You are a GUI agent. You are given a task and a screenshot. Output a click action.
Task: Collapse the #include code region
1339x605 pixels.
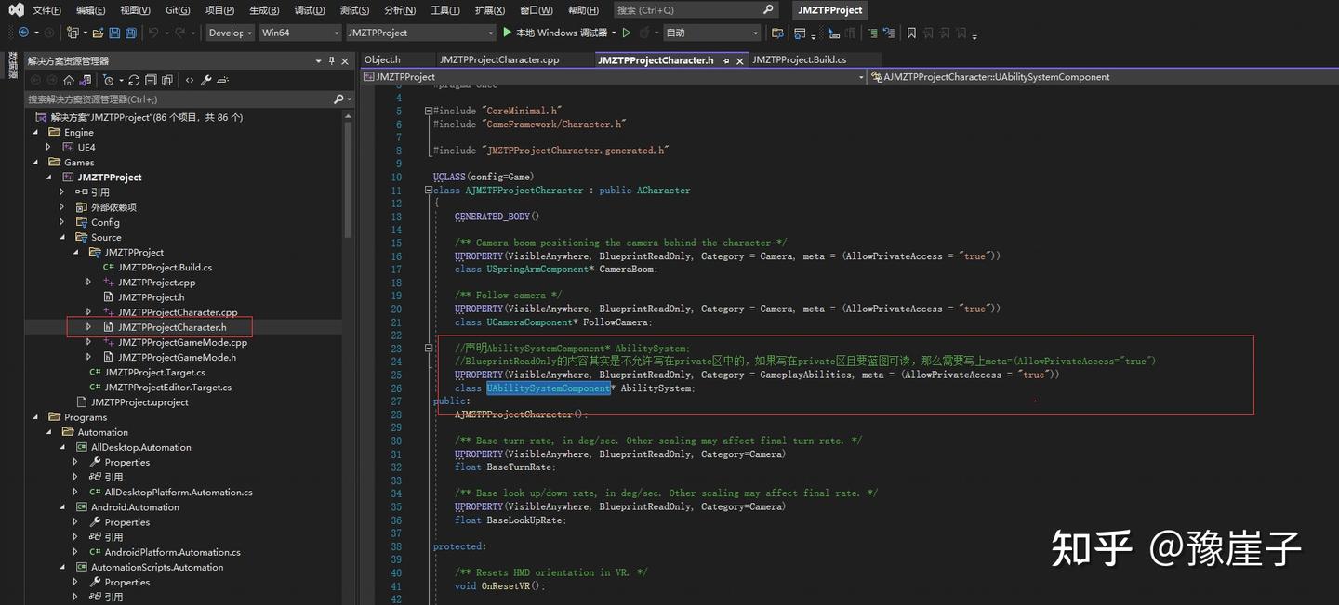[x=429, y=111]
